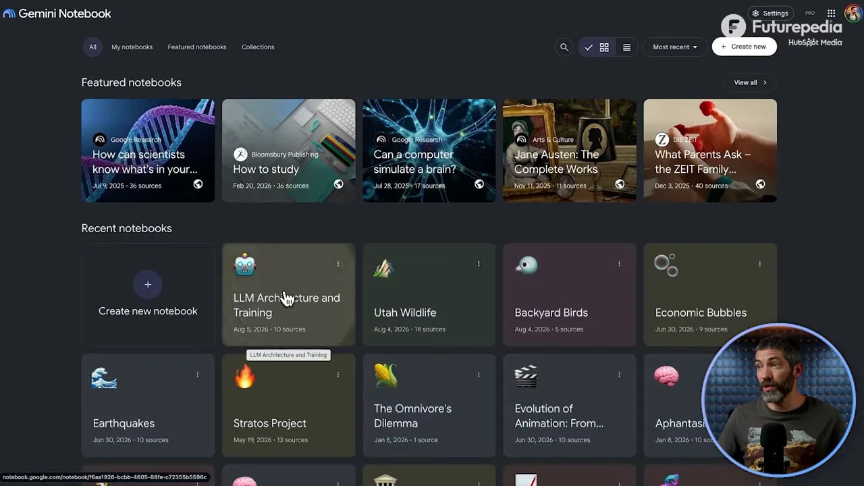
Task: Switch to the My notebooks tab
Action: click(x=132, y=47)
